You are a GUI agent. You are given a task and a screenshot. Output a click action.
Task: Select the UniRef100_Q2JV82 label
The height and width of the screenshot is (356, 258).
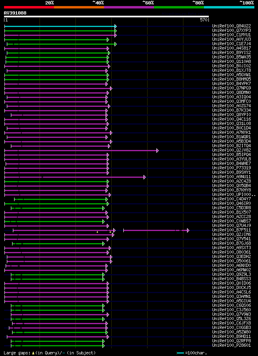pyautogui.click(x=231, y=150)
